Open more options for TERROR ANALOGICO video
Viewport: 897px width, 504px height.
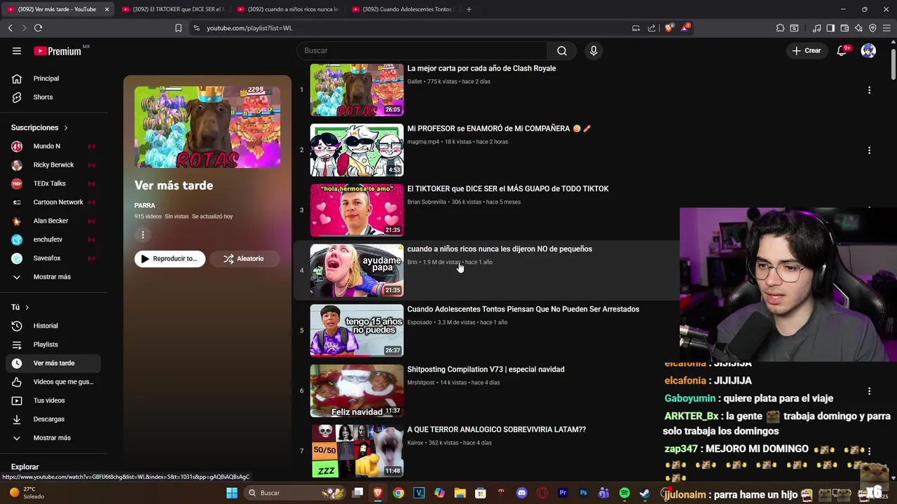click(869, 451)
